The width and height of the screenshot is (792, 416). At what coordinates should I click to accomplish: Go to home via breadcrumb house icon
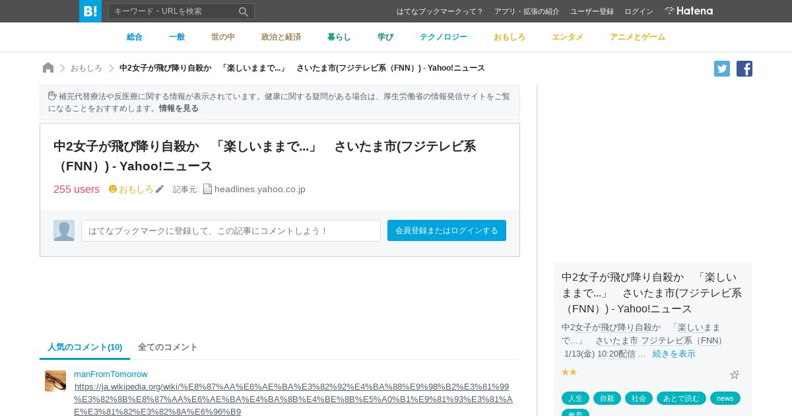48,67
